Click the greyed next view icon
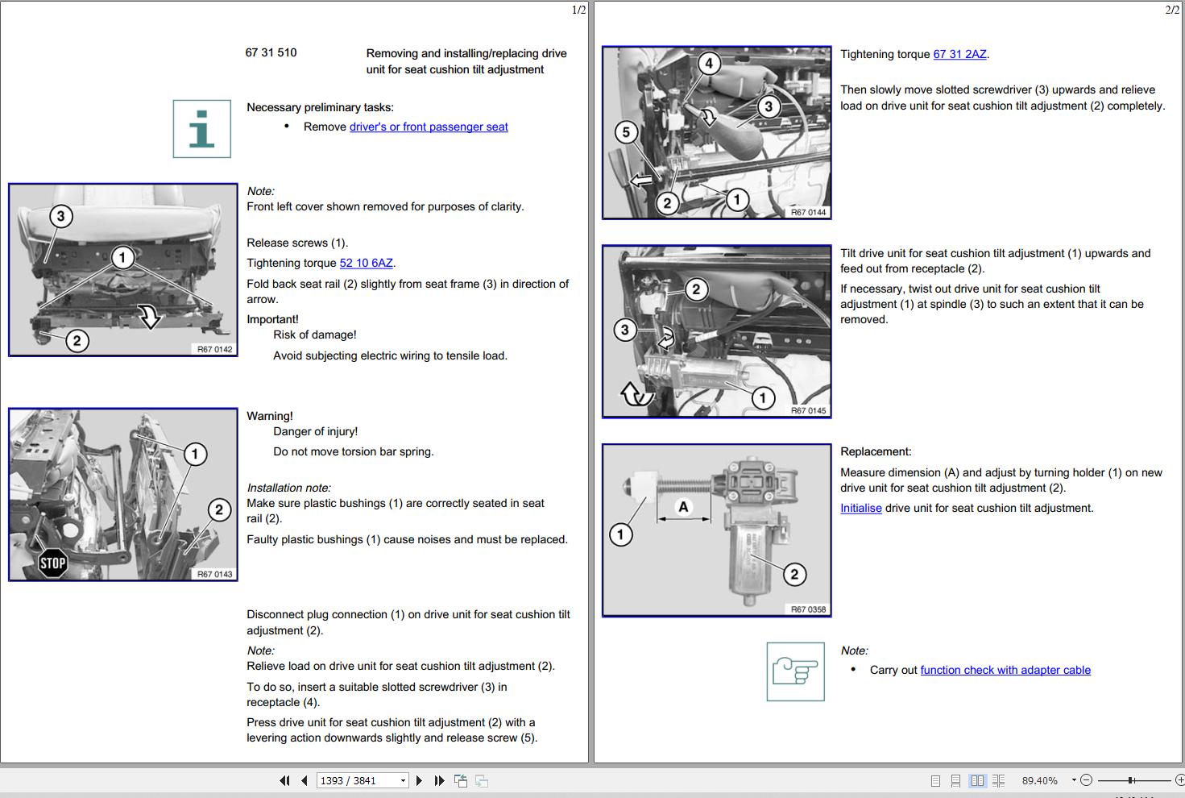Viewport: 1185px width, 798px height. 482,780
